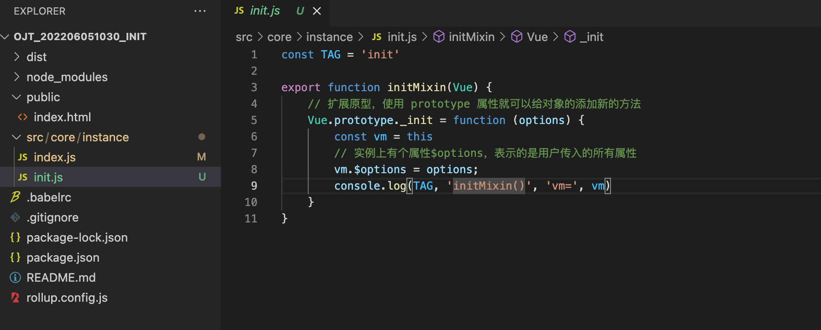The image size is (821, 330).
Task: Click the modified dot on src/core/instance
Action: [x=202, y=137]
